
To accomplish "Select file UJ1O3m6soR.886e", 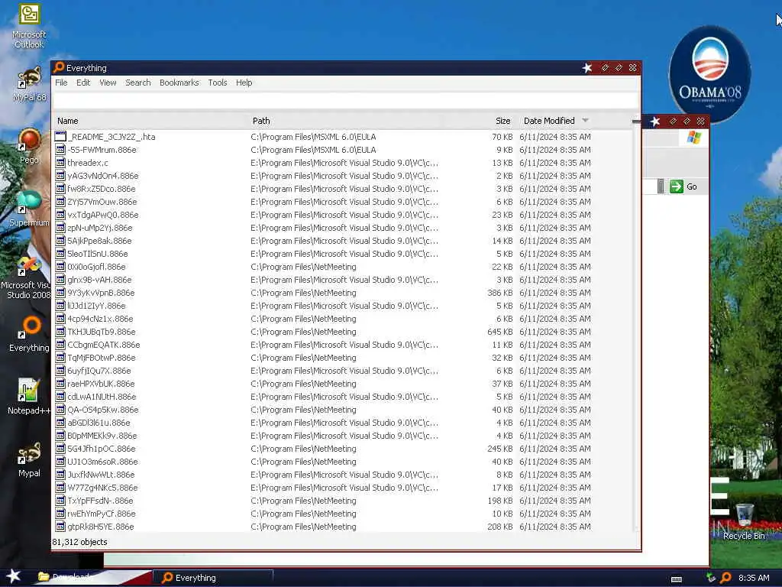I will [x=103, y=461].
